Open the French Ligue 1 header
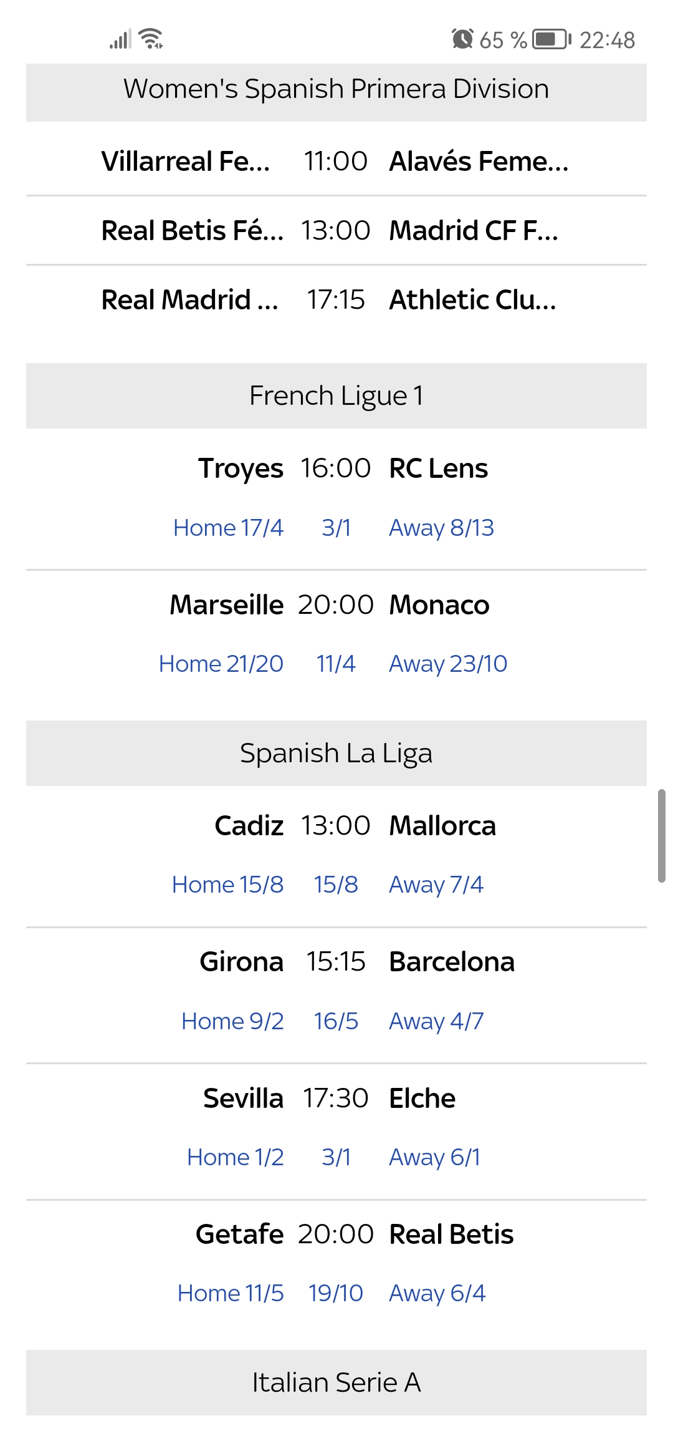This screenshot has height=1441, width=673. [336, 395]
